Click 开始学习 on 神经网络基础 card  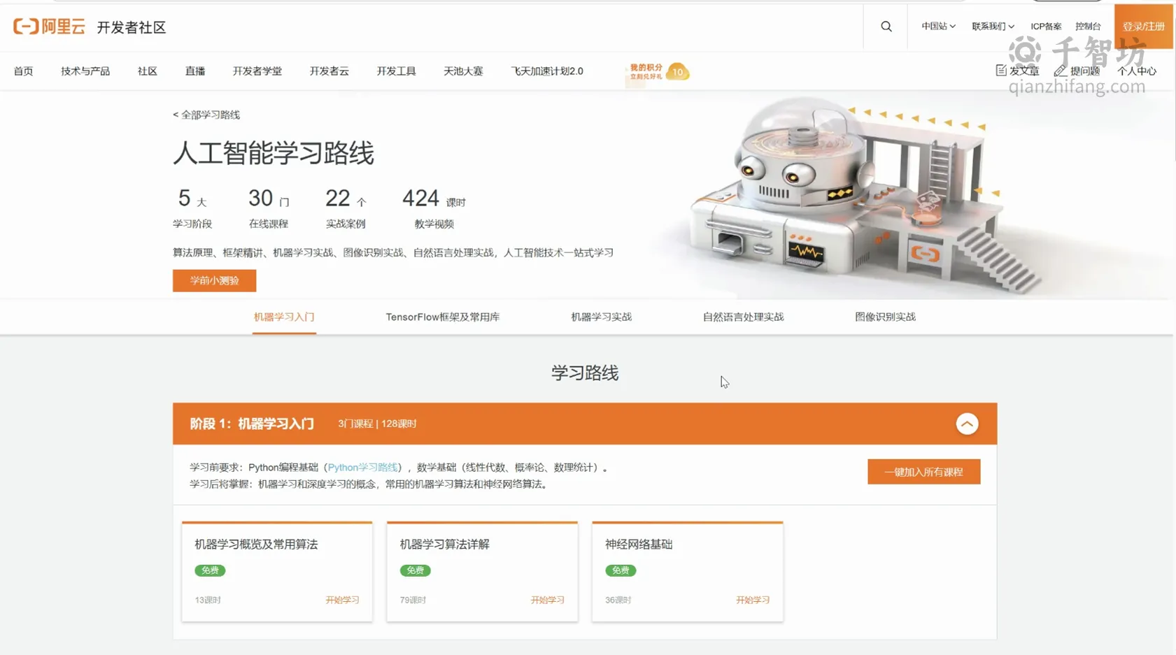(x=753, y=600)
